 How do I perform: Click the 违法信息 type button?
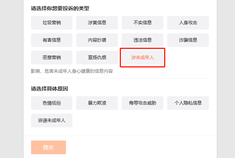point(143,40)
